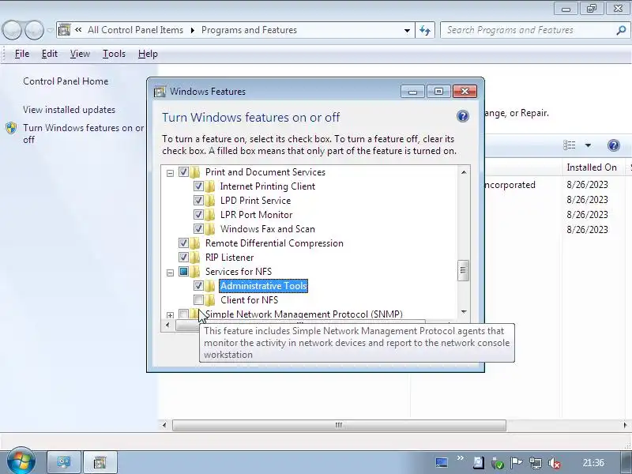Click the breadcrumb arrow after All Control Panel Items
This screenshot has height=474, width=632.
[192, 30]
